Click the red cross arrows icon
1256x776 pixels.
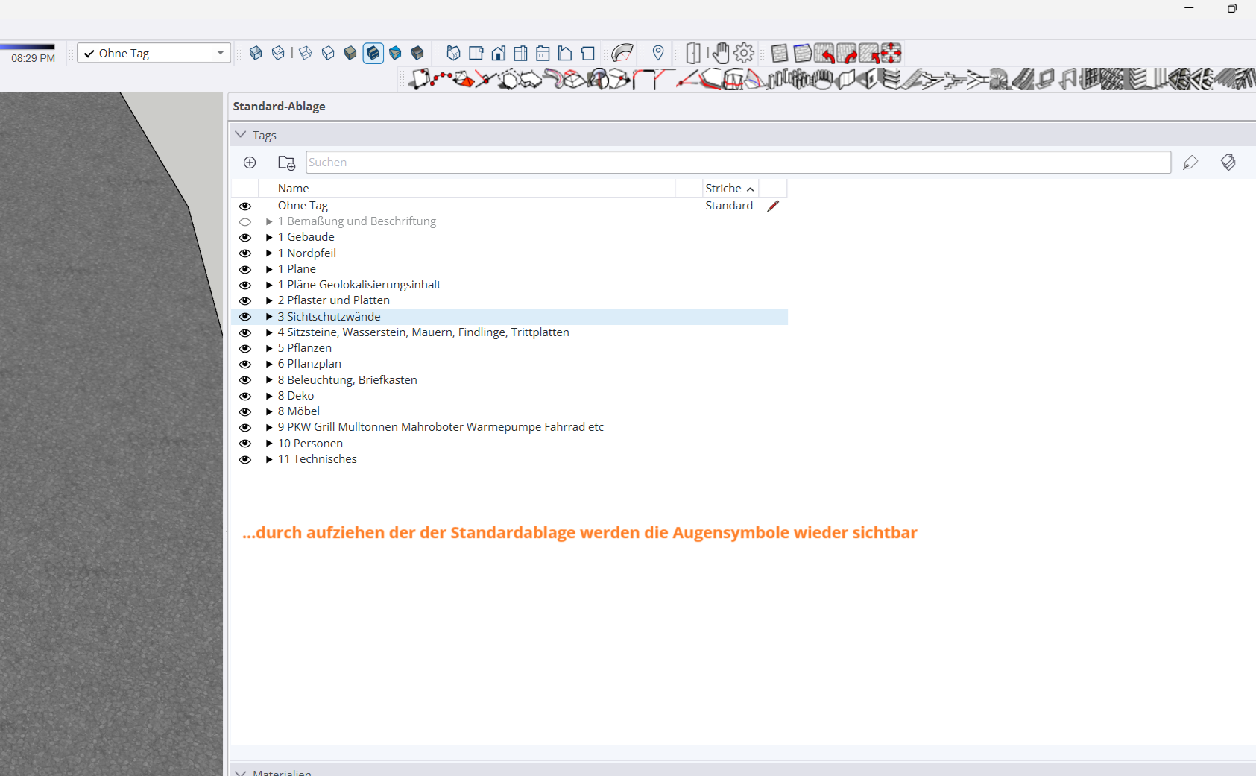(x=891, y=53)
